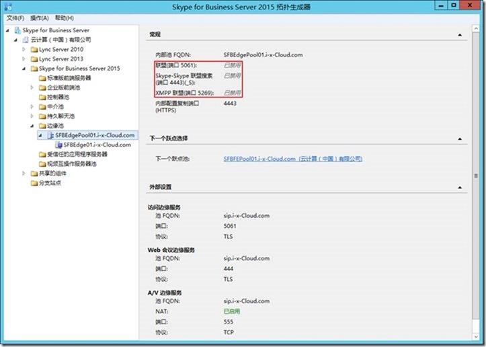Click the 受信任的应用程序服务器 folder icon
Image resolution: width=486 pixels, height=347 pixels.
tap(42, 155)
